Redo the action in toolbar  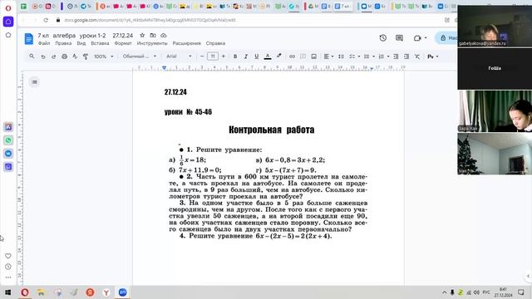tap(53, 56)
